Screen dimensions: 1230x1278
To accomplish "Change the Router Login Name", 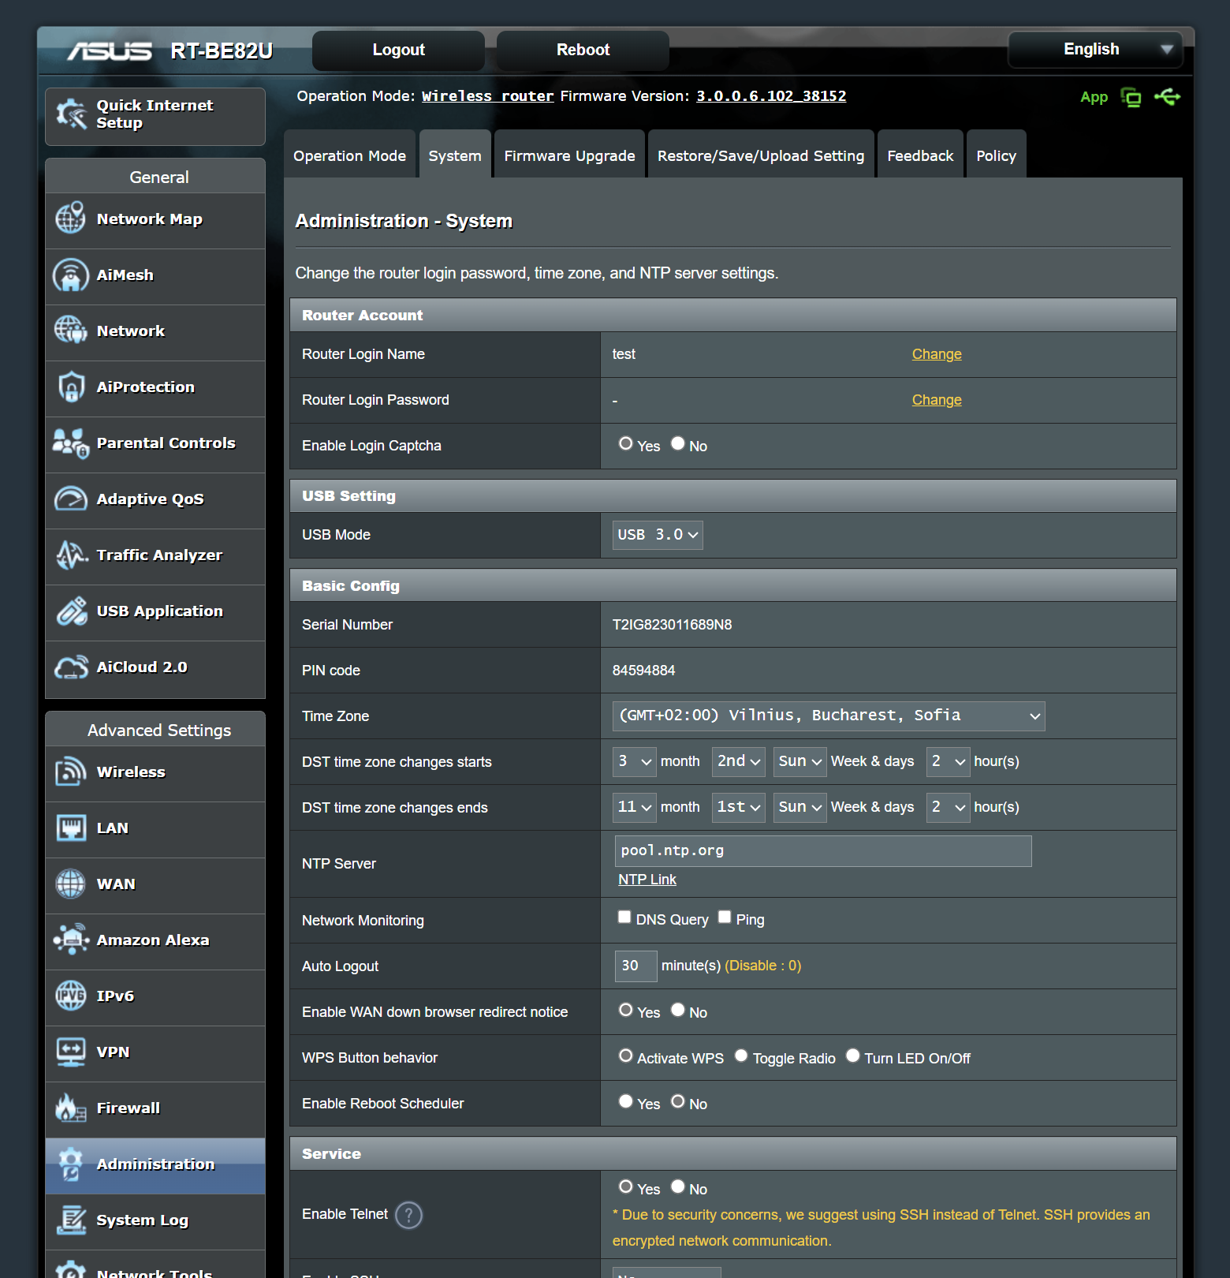I will [x=937, y=354].
